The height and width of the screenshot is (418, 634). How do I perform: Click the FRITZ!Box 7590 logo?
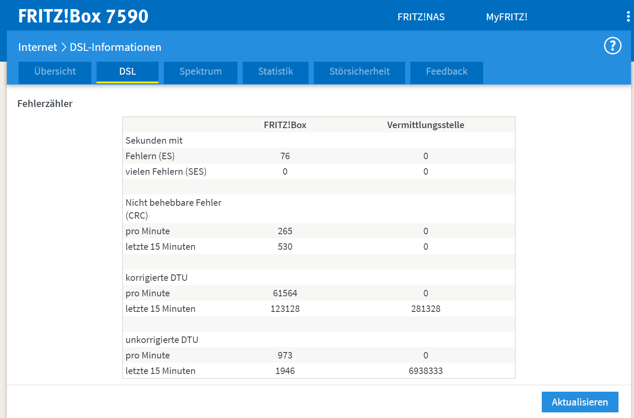(83, 16)
